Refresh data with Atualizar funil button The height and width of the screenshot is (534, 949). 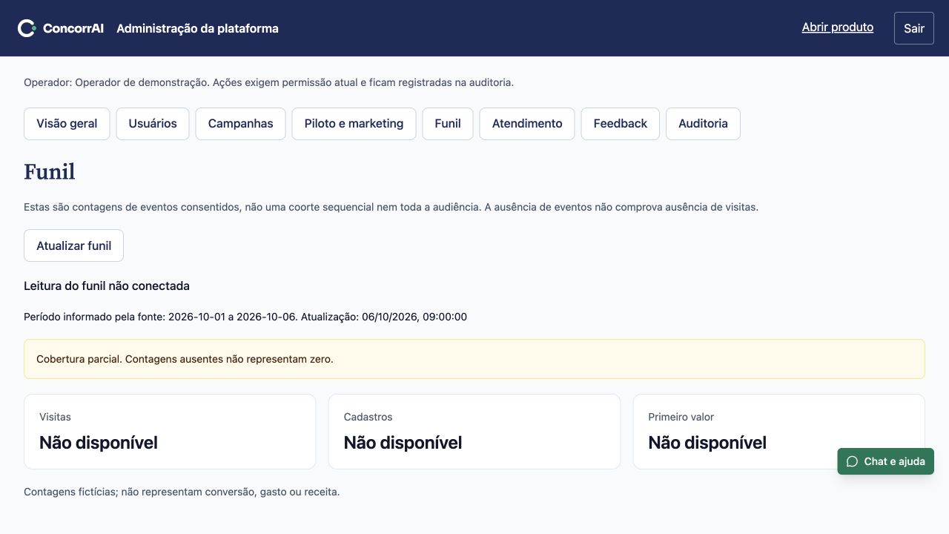point(73,245)
